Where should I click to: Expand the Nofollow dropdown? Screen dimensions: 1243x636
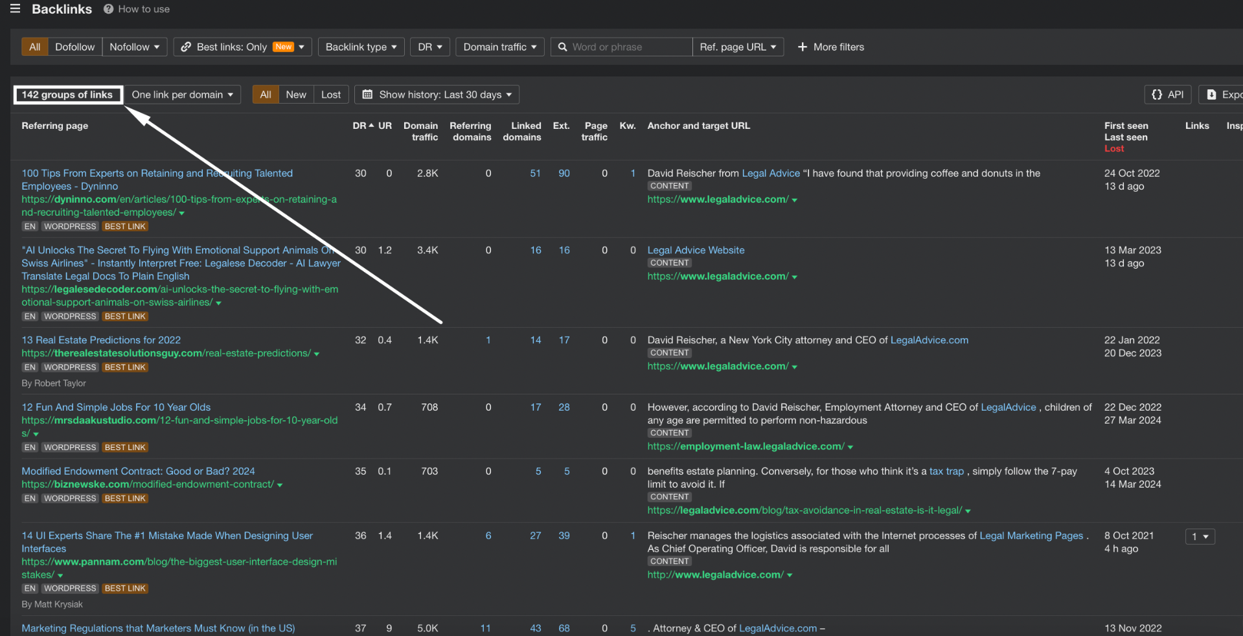[135, 47]
